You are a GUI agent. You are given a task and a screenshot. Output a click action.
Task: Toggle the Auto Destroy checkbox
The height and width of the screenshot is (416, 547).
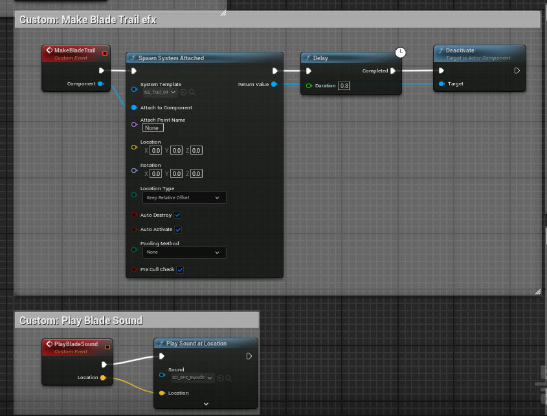pyautogui.click(x=177, y=215)
